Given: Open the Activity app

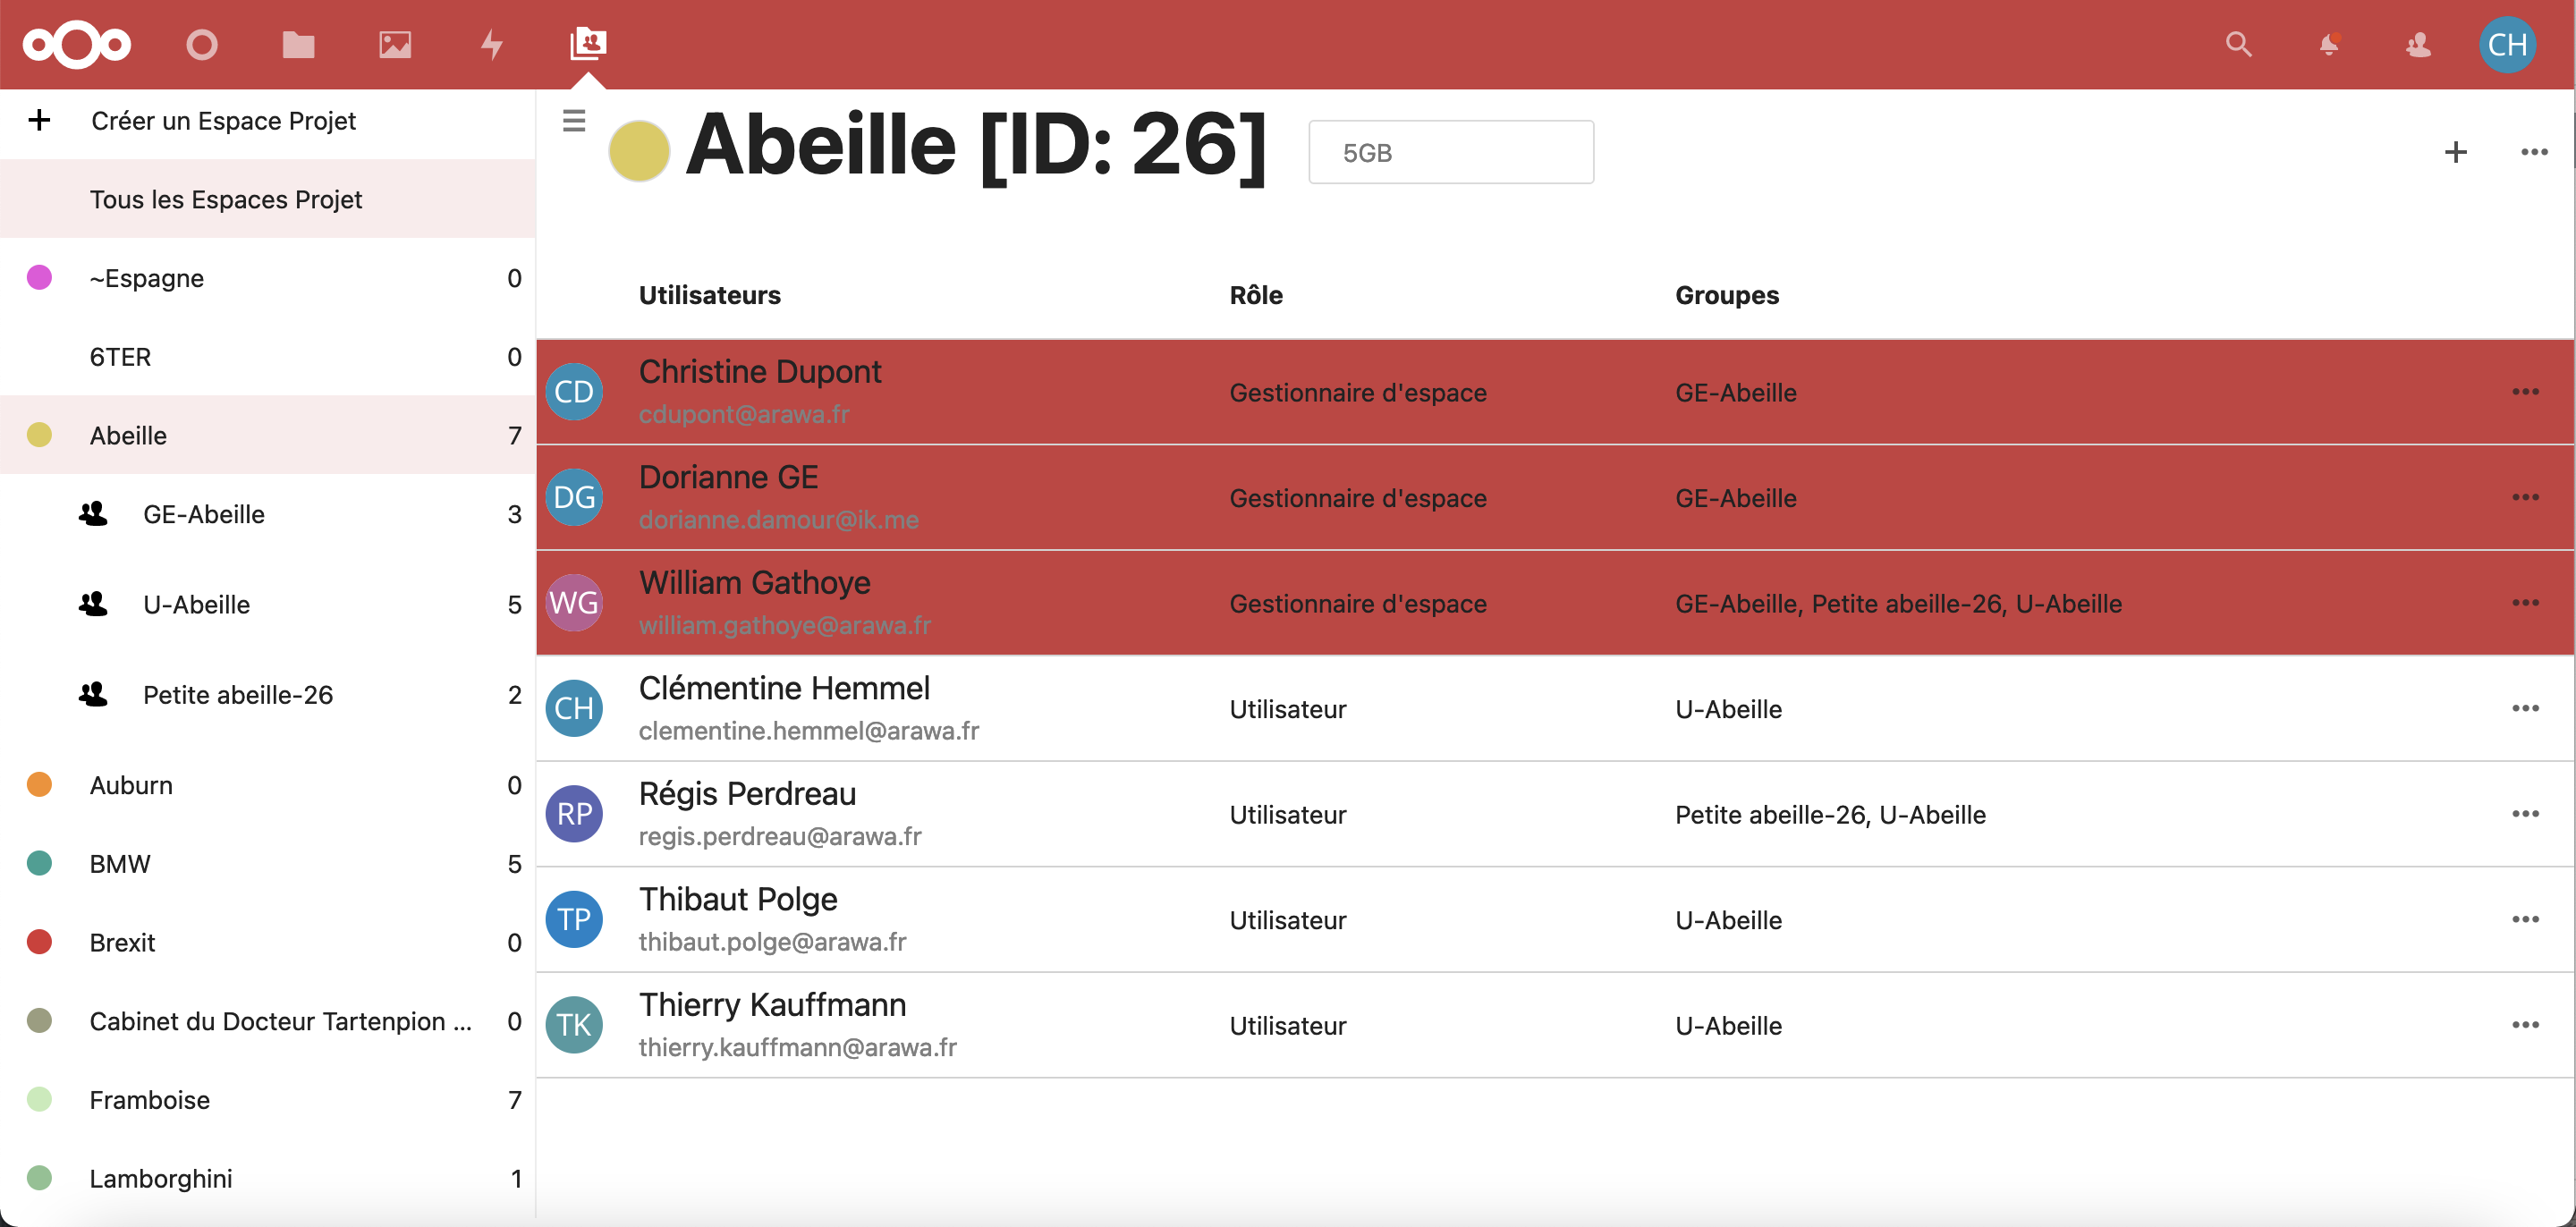Looking at the screenshot, I should pyautogui.click(x=491, y=44).
